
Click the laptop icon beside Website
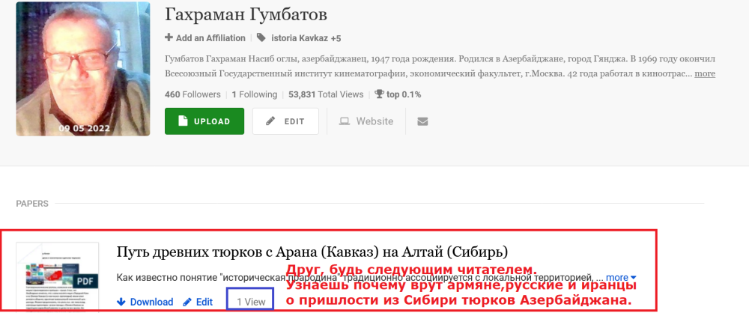[x=345, y=121]
